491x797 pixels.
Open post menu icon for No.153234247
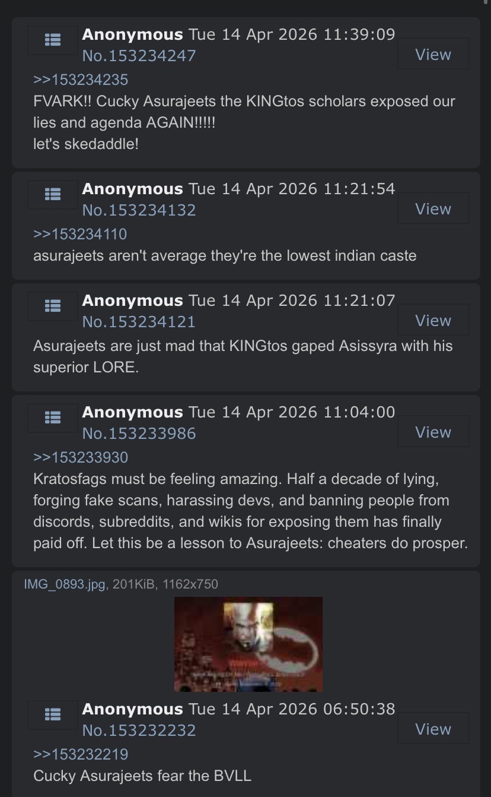click(x=52, y=40)
